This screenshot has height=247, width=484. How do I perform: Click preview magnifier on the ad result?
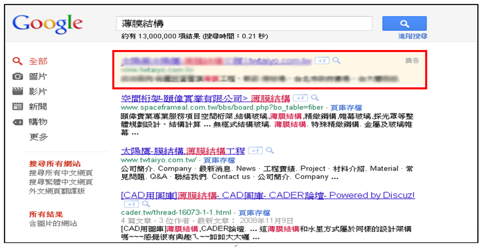click(x=337, y=60)
